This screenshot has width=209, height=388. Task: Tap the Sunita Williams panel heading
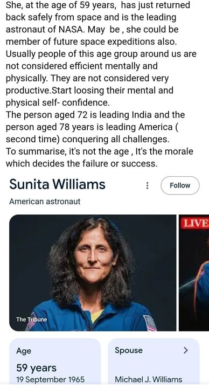coord(58,184)
